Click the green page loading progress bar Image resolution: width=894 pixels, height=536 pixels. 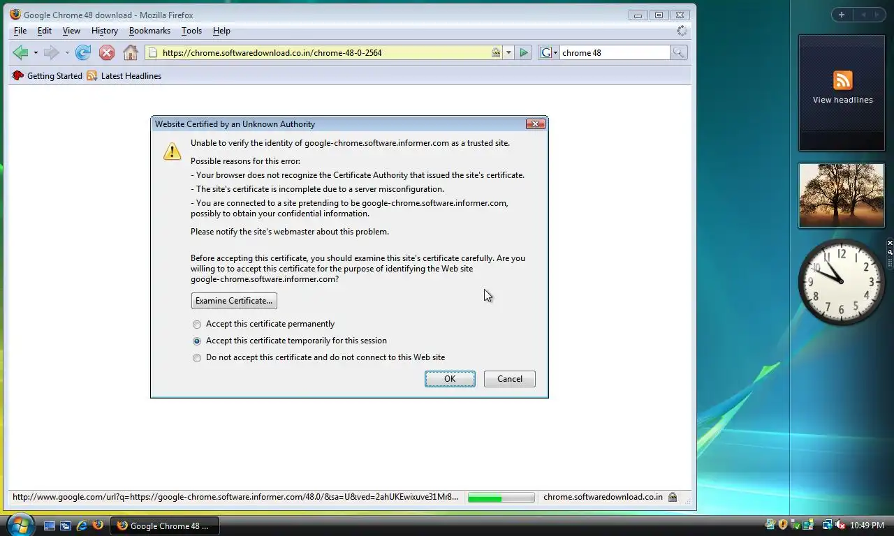501,498
